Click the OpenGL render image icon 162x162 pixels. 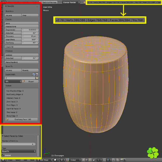[x=121, y=160]
